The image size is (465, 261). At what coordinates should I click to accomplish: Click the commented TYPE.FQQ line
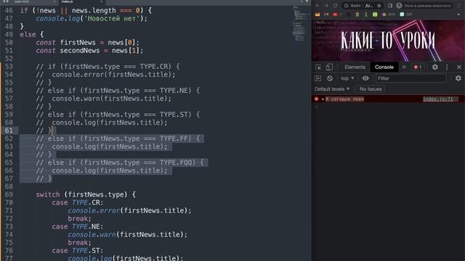[120, 162]
